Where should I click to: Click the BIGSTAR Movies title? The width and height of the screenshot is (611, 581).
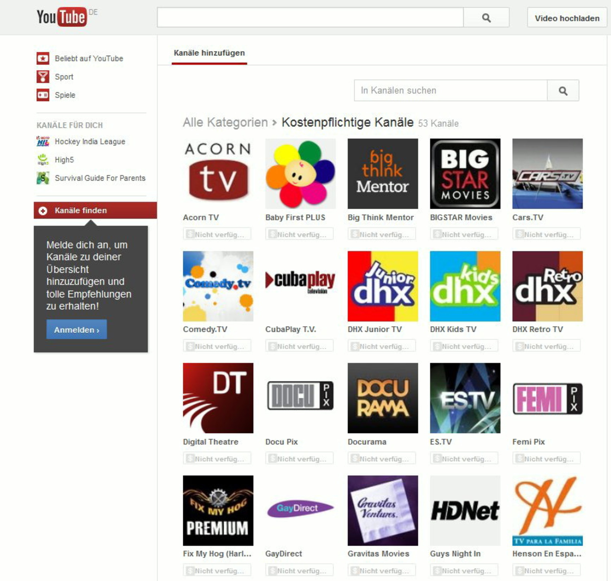pyautogui.click(x=461, y=218)
